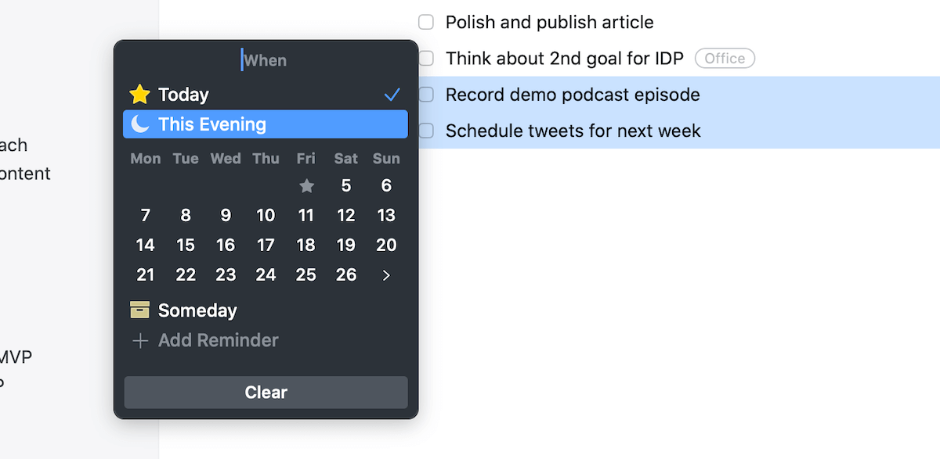Choose "Someday" from the scheduling options
Viewport: 940px width, 459px height.
(197, 310)
